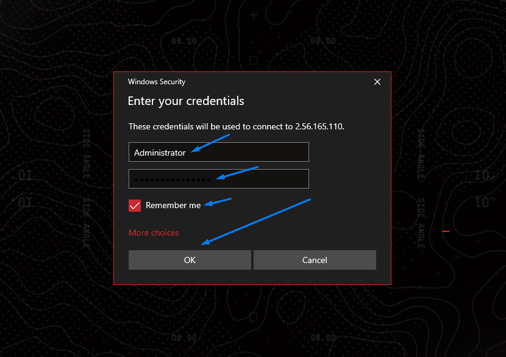The height and width of the screenshot is (357, 506).
Task: Click the text mentioning 2.56.165.110
Action: coord(236,126)
